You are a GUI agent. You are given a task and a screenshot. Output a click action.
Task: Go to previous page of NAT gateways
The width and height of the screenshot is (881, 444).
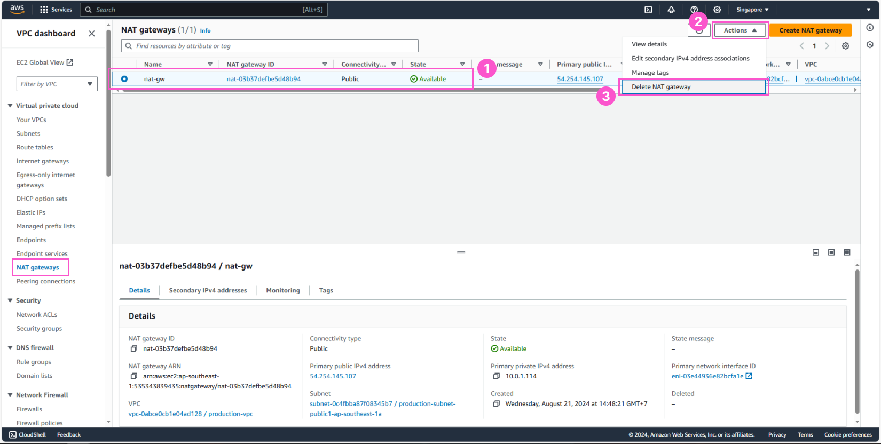(801, 46)
